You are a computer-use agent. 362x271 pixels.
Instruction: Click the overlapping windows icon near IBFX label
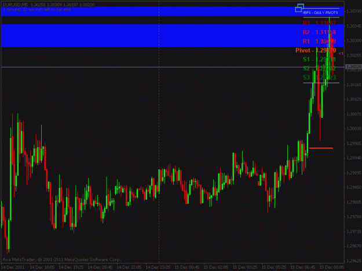(x=299, y=8)
